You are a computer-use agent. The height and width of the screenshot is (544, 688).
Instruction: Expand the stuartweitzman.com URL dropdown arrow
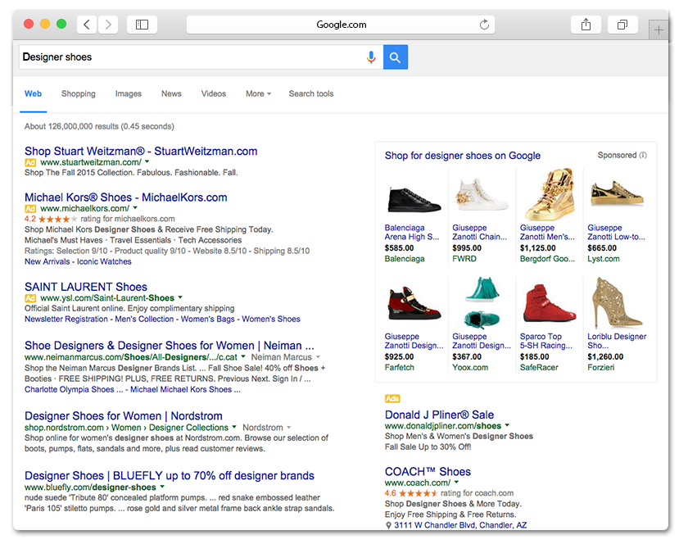[x=147, y=162]
